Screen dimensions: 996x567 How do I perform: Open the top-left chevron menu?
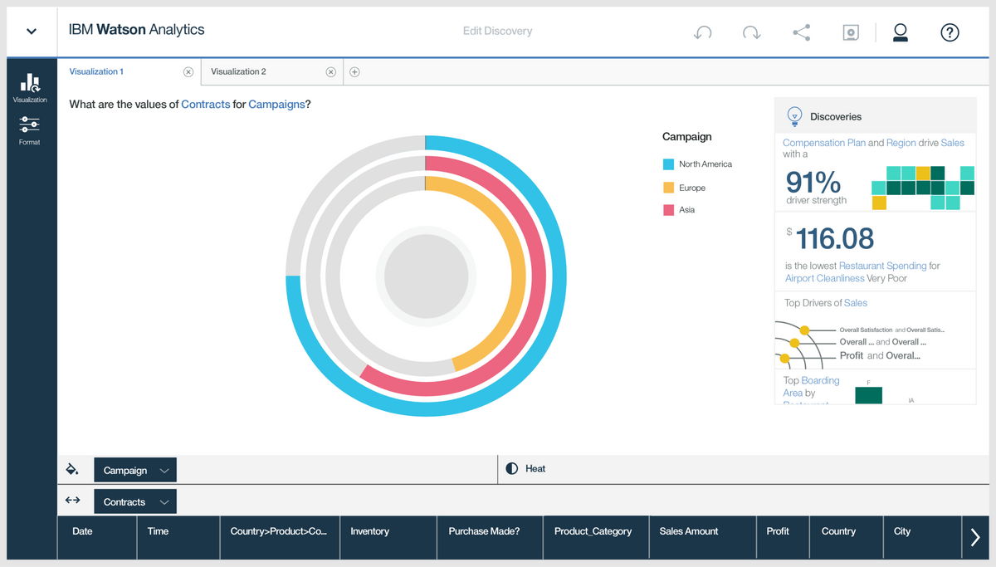pyautogui.click(x=32, y=32)
